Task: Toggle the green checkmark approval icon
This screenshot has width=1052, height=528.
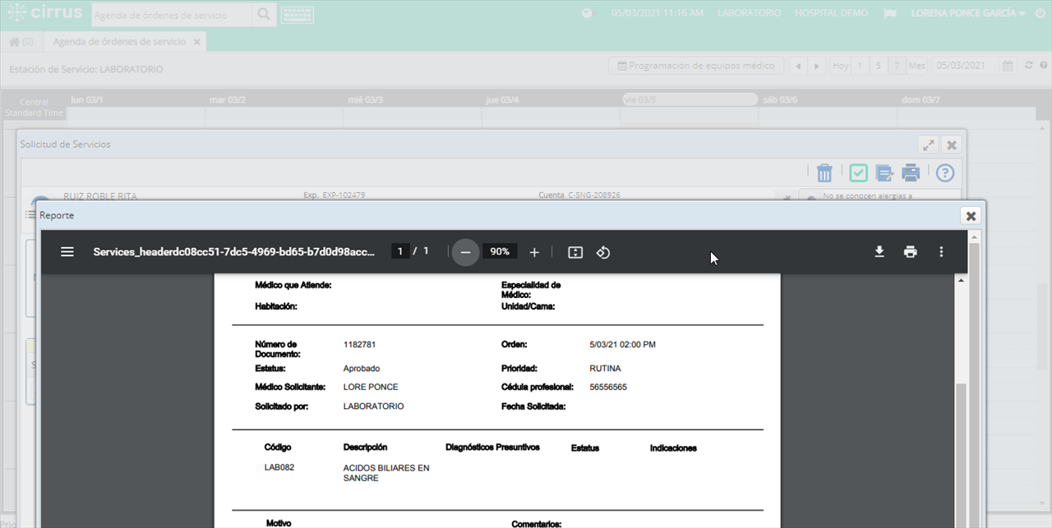Action: point(858,172)
